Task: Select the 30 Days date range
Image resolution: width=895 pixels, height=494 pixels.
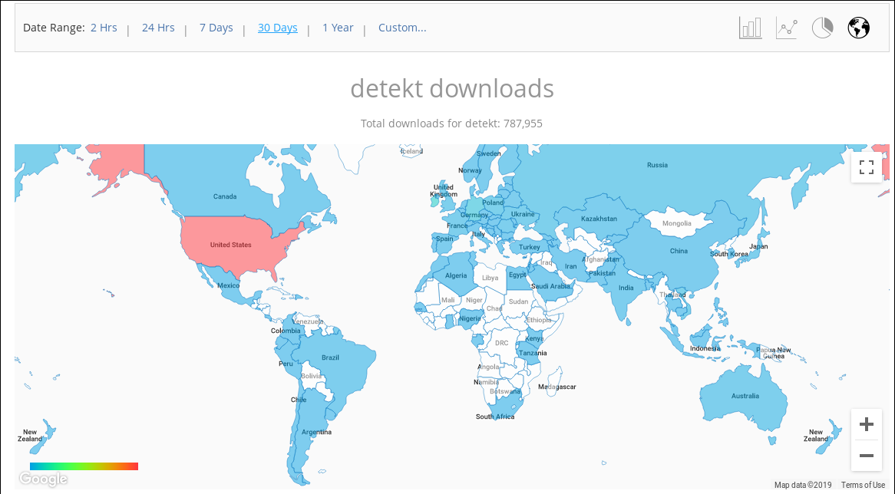Action: (x=277, y=28)
